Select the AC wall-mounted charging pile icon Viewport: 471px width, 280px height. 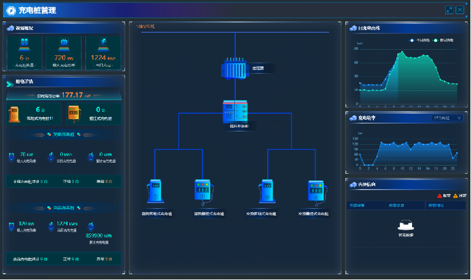[x=315, y=191]
